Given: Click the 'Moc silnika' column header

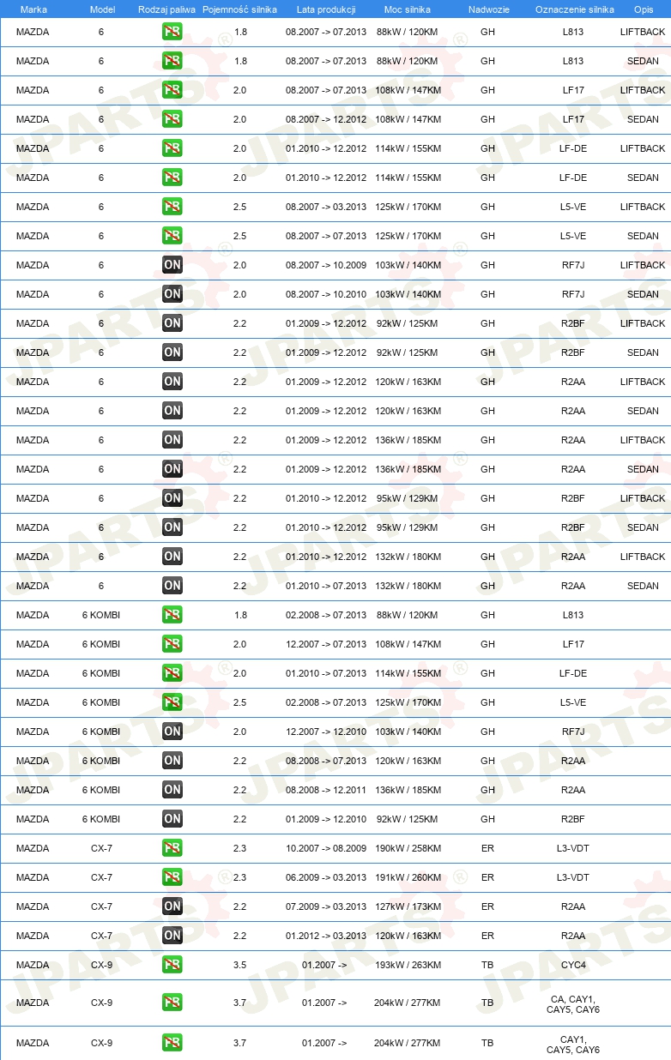Looking at the screenshot, I should click(408, 9).
